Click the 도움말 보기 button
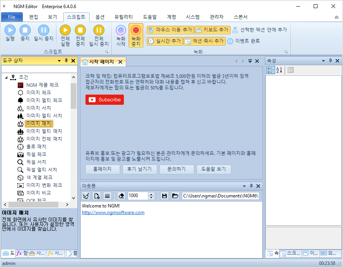Viewport: 343px width, 268px height. pos(214,169)
